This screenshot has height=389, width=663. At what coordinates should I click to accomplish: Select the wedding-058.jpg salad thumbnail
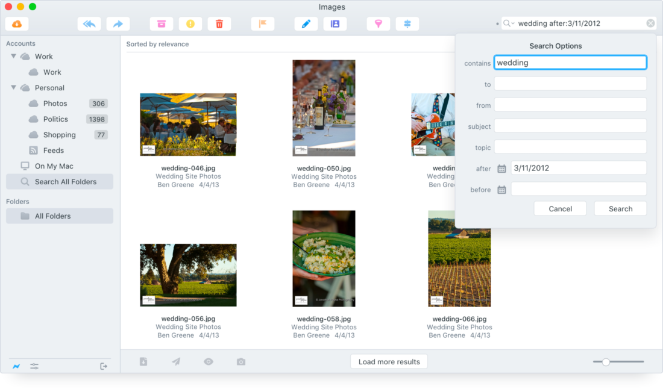pyautogui.click(x=324, y=258)
